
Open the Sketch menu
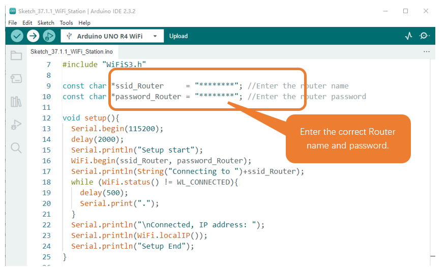pyautogui.click(x=46, y=23)
